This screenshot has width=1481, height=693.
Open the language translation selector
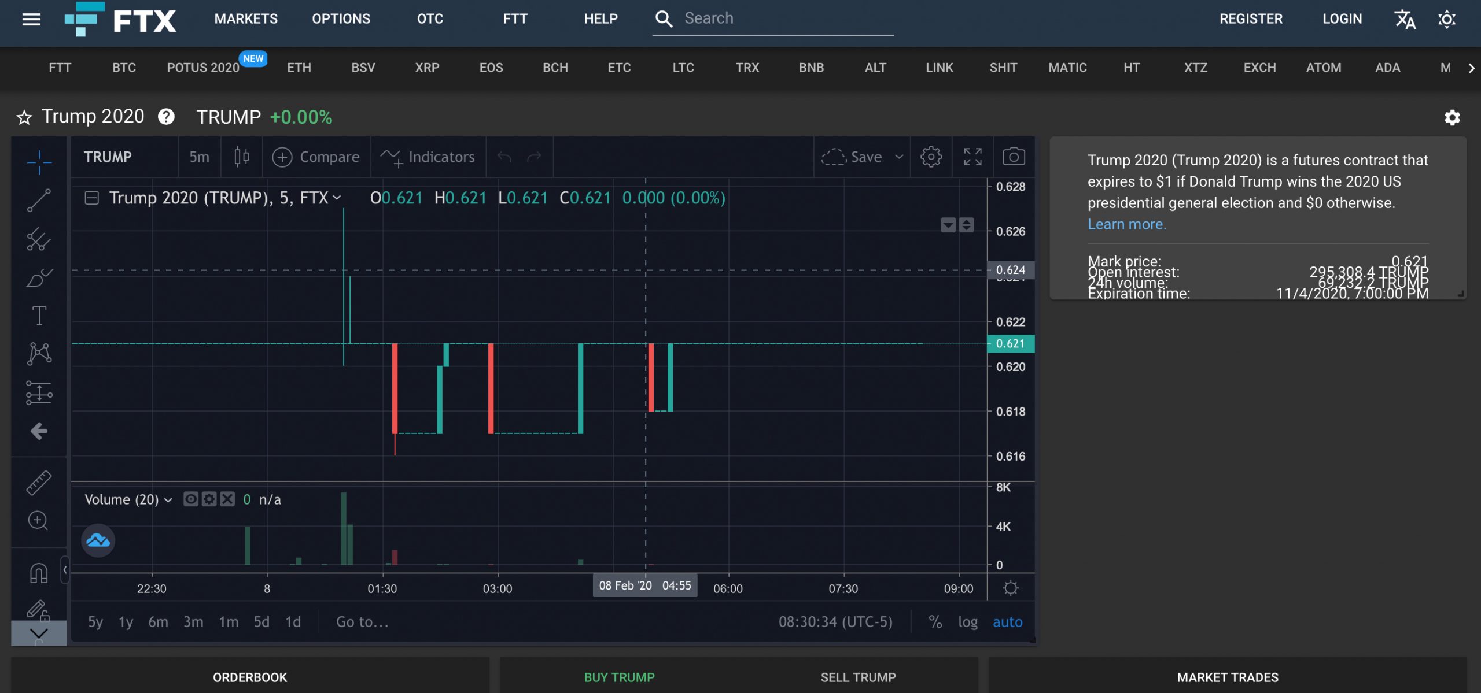1405,19
